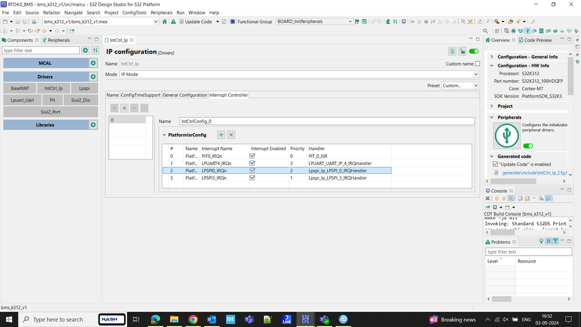Collapse the Generated code section
Viewport: 581px width, 327px height.
pyautogui.click(x=492, y=157)
